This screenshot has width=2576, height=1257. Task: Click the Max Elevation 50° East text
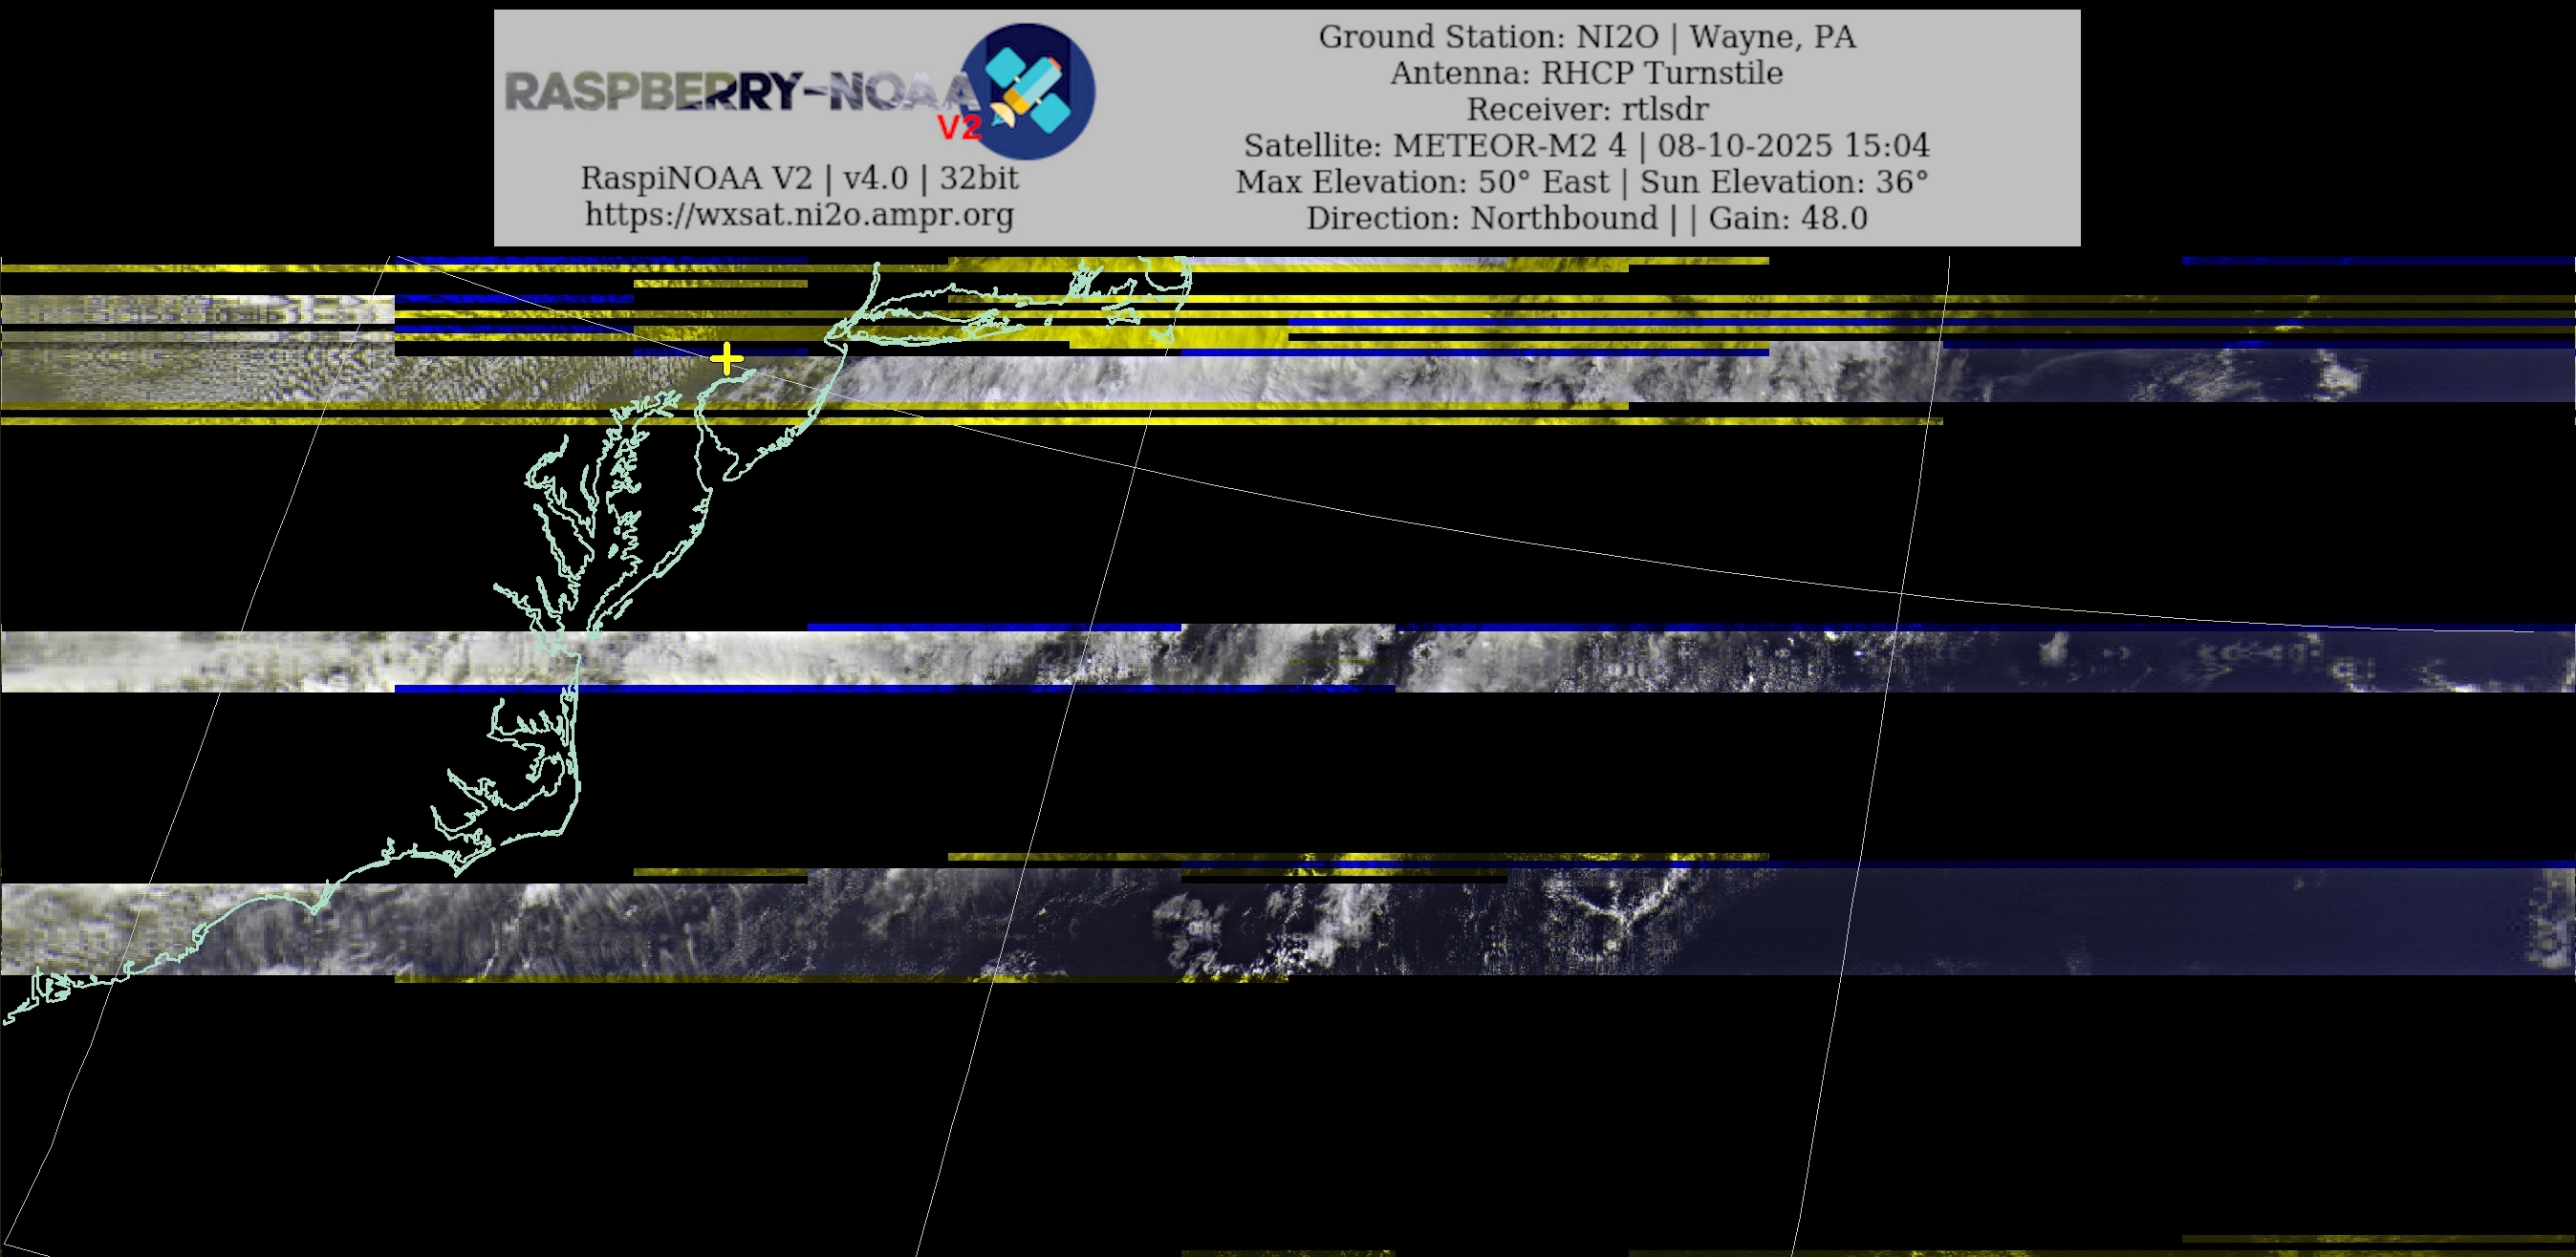point(1422,181)
